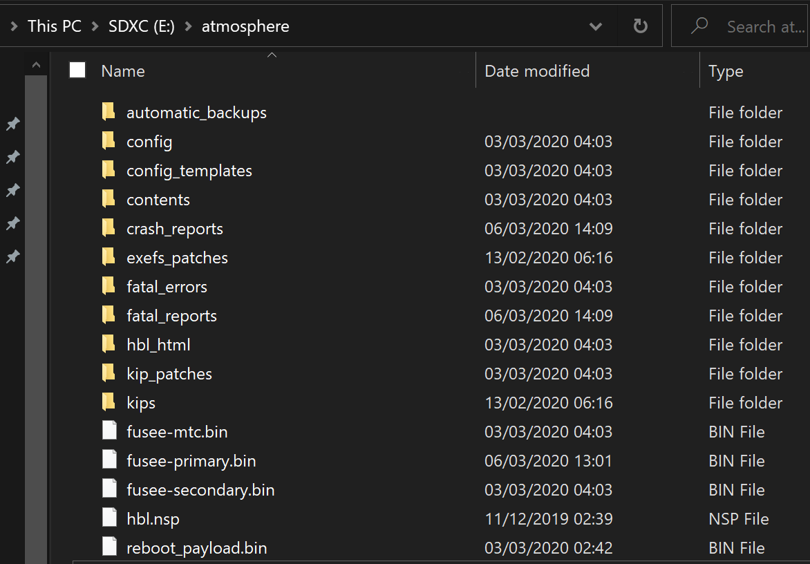810x564 pixels.
Task: Navigate to This PC via the breadcrumb
Action: [54, 26]
